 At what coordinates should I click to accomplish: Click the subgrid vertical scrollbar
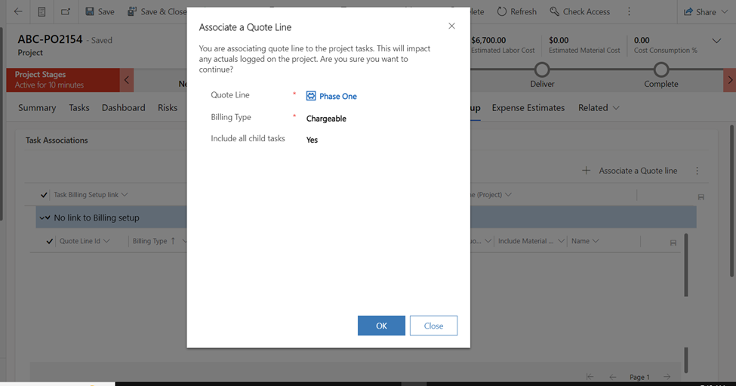pyautogui.click(x=686, y=265)
